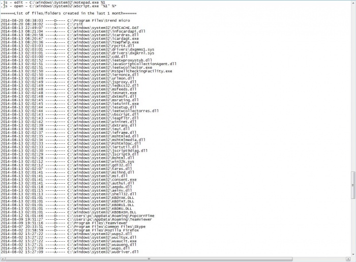356x262 pixels.
Task: Click the icardres.dll entry
Action: click(x=70, y=35)
